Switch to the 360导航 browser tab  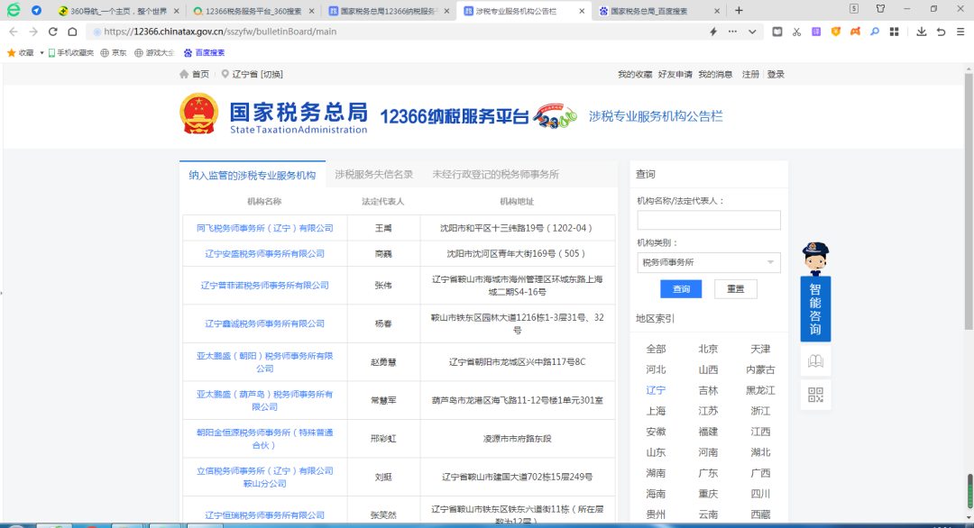click(x=118, y=11)
